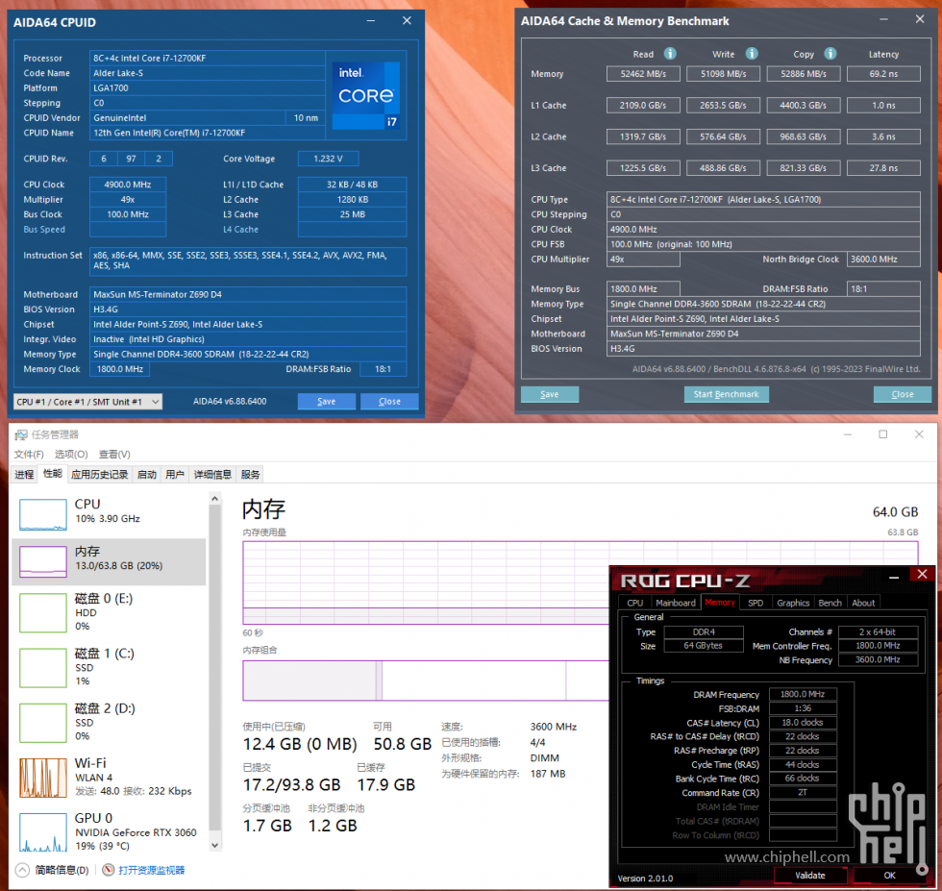Click the 64.0 GB total memory label
Viewport: 942px width, 891px height.
(x=895, y=512)
